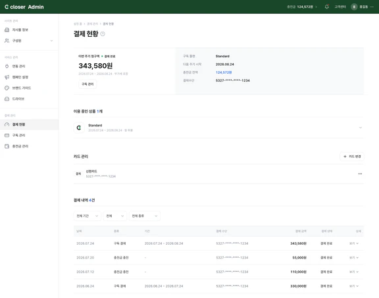Image resolution: width=379 pixels, height=298 pixels.
Task: Click the 110,000원 amount cell
Action: (298, 272)
